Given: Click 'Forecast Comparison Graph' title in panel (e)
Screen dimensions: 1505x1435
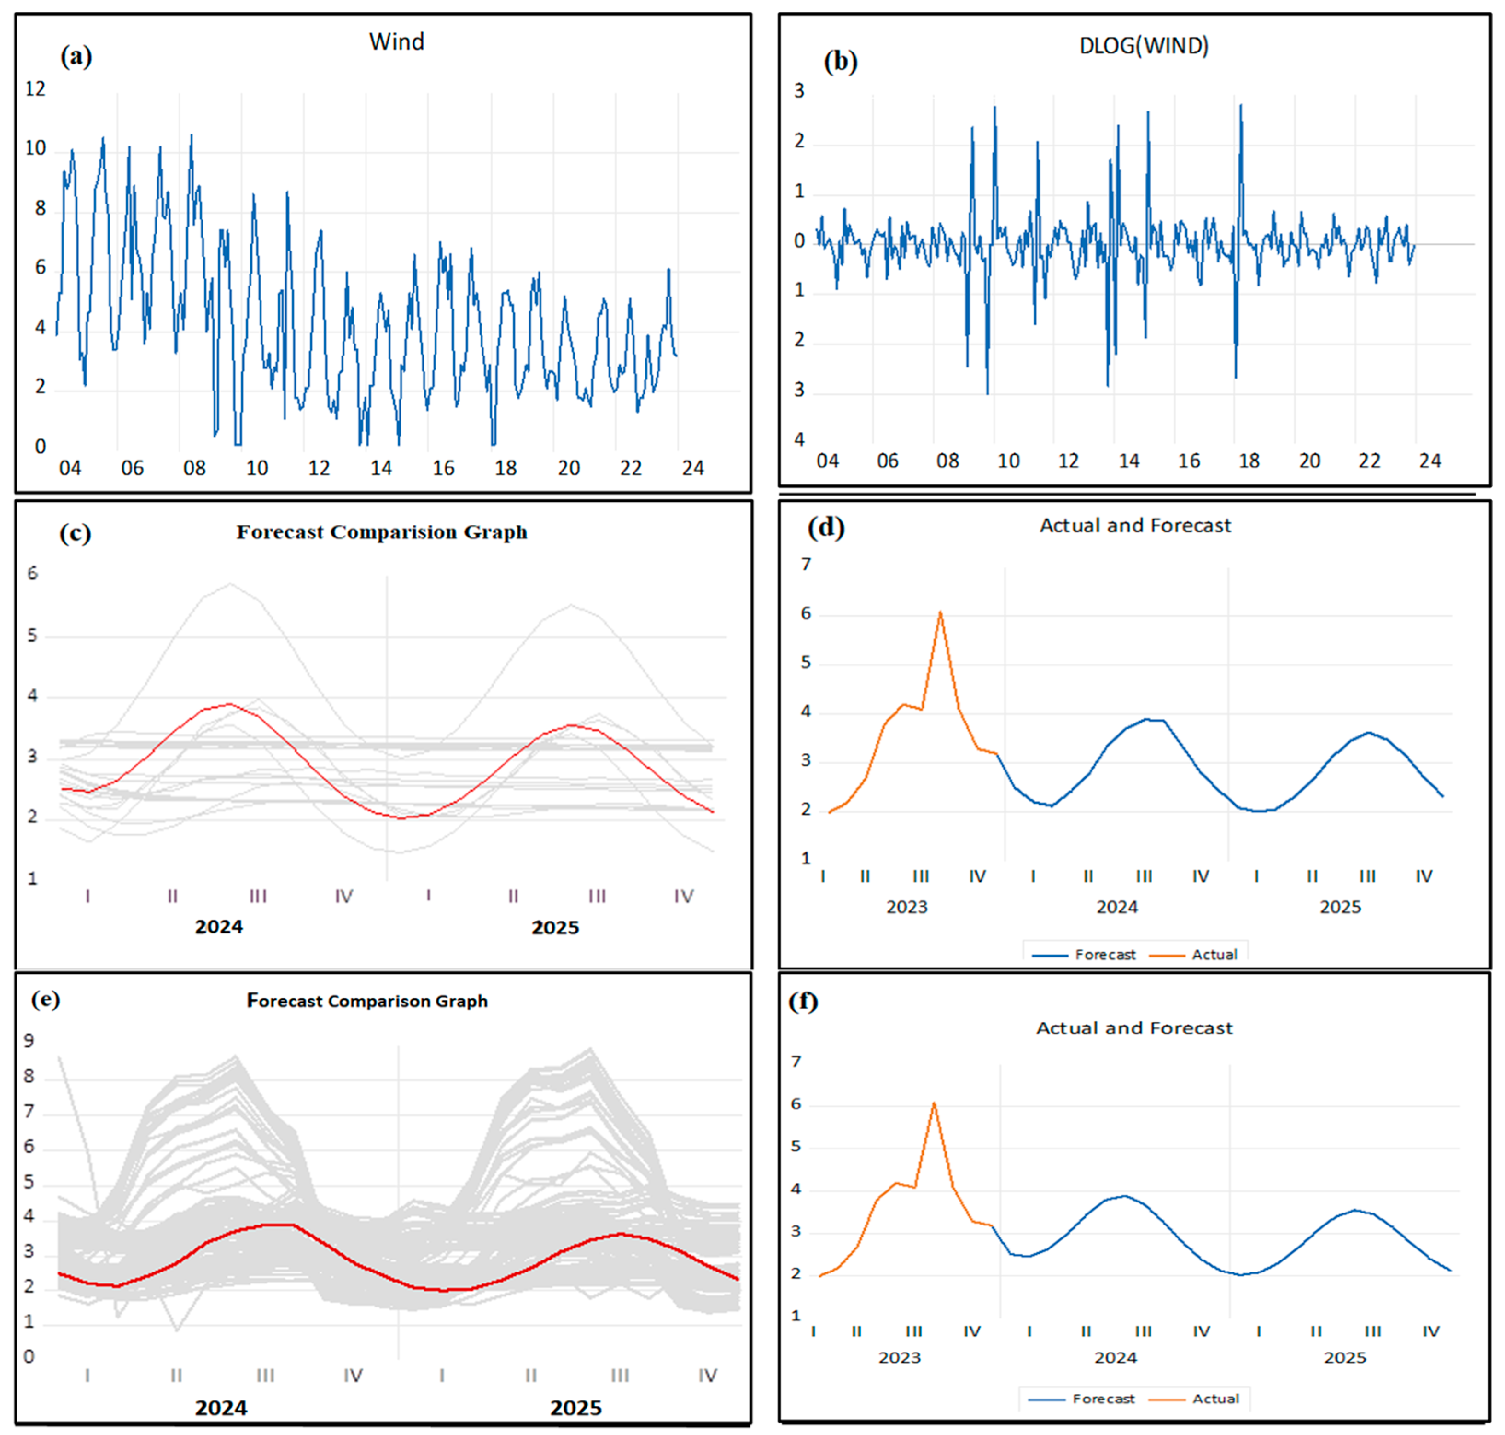Looking at the screenshot, I should point(367,1001).
